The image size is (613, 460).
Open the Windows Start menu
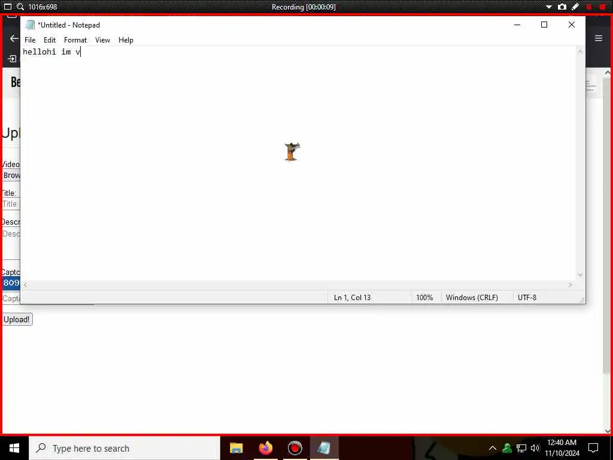[14, 448]
